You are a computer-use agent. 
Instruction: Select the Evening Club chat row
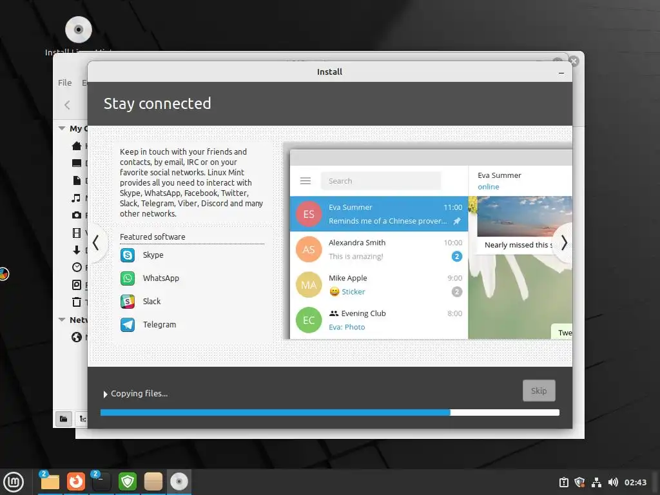click(379, 320)
